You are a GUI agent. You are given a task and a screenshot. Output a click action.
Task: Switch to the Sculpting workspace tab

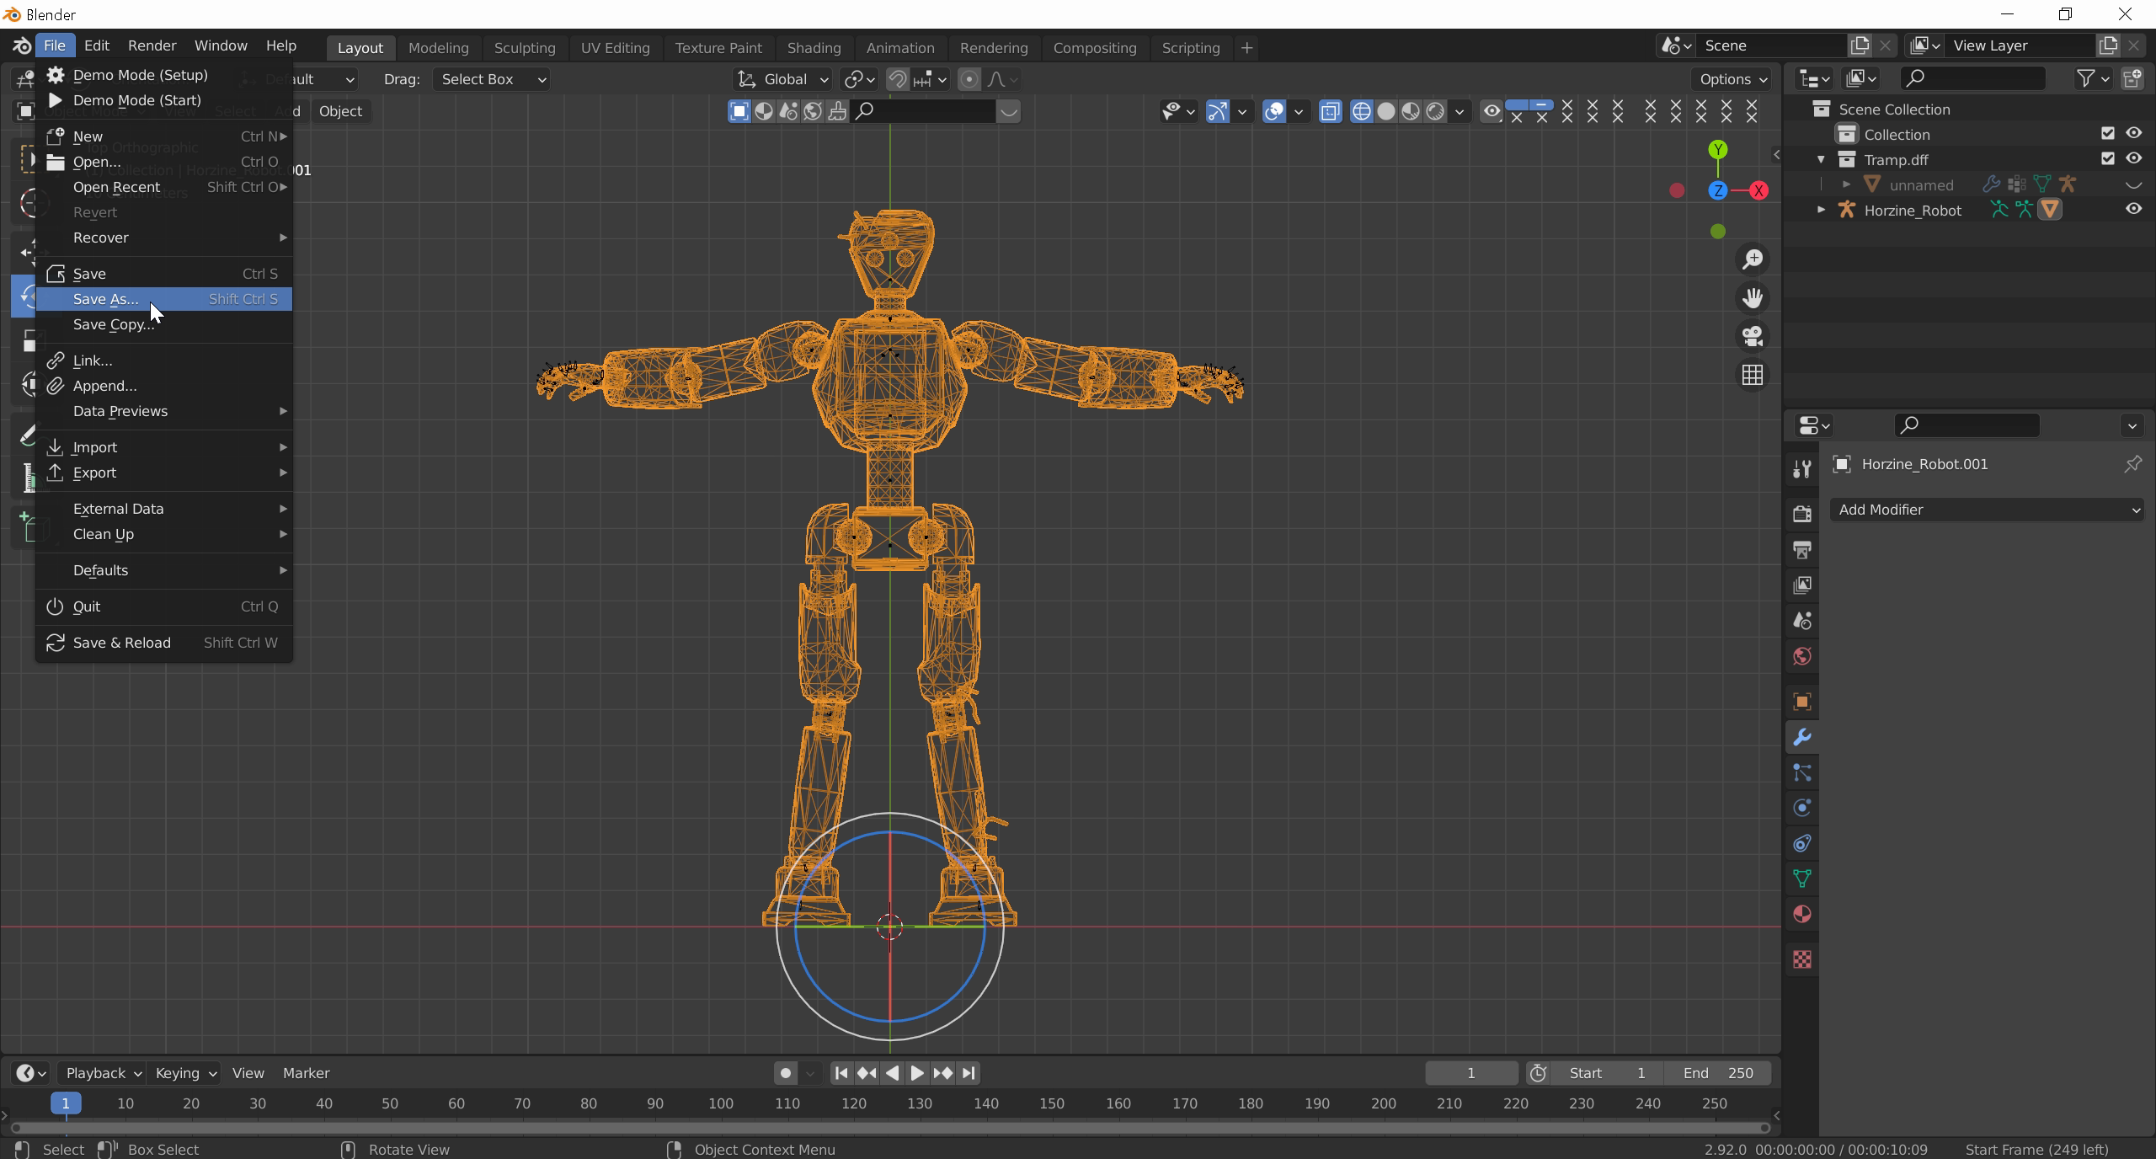pyautogui.click(x=524, y=48)
